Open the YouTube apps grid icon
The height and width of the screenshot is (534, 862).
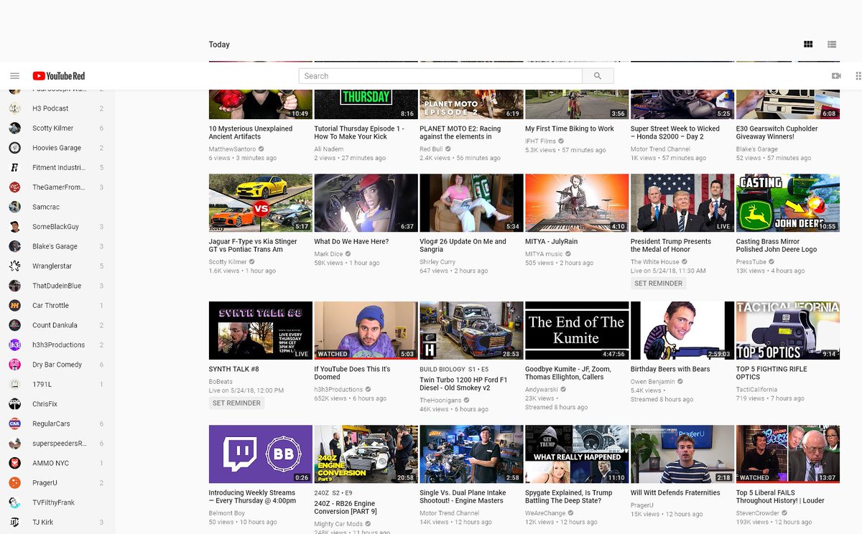pyautogui.click(x=858, y=76)
